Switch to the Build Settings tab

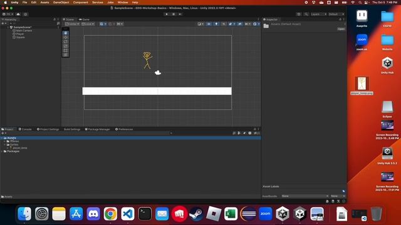[72, 129]
